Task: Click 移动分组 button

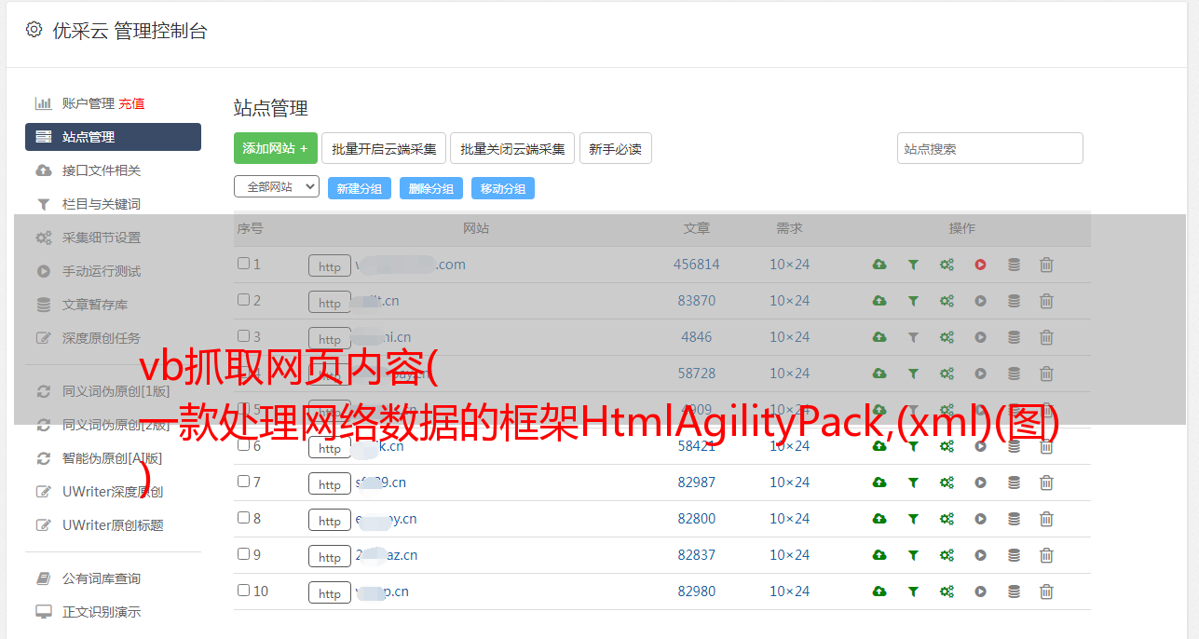Action: tap(503, 188)
